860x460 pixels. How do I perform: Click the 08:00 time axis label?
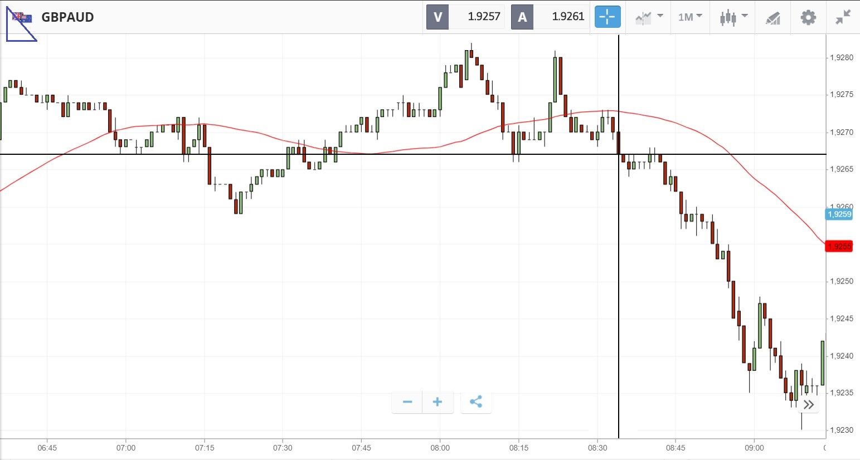[x=440, y=448]
